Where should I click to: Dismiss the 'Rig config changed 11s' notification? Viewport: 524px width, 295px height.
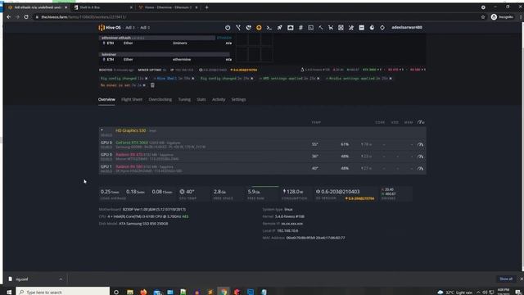click(x=146, y=79)
